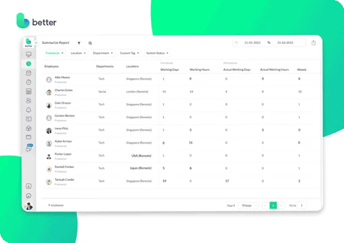Open the search magnifier icon
This screenshot has height=243, width=344.
pos(90,43)
